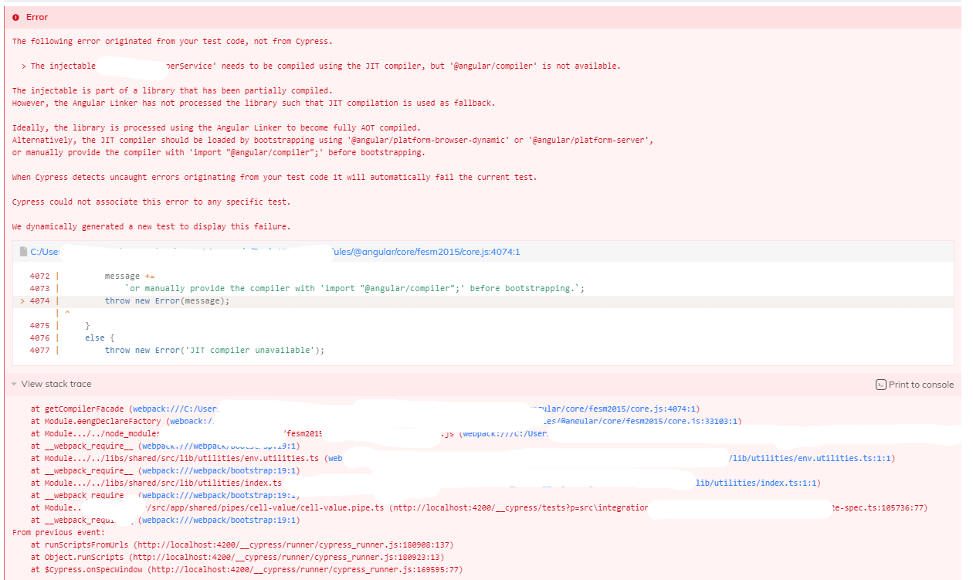Click 'We dynamically generated a new test' text
The image size is (973, 580).
(151, 226)
